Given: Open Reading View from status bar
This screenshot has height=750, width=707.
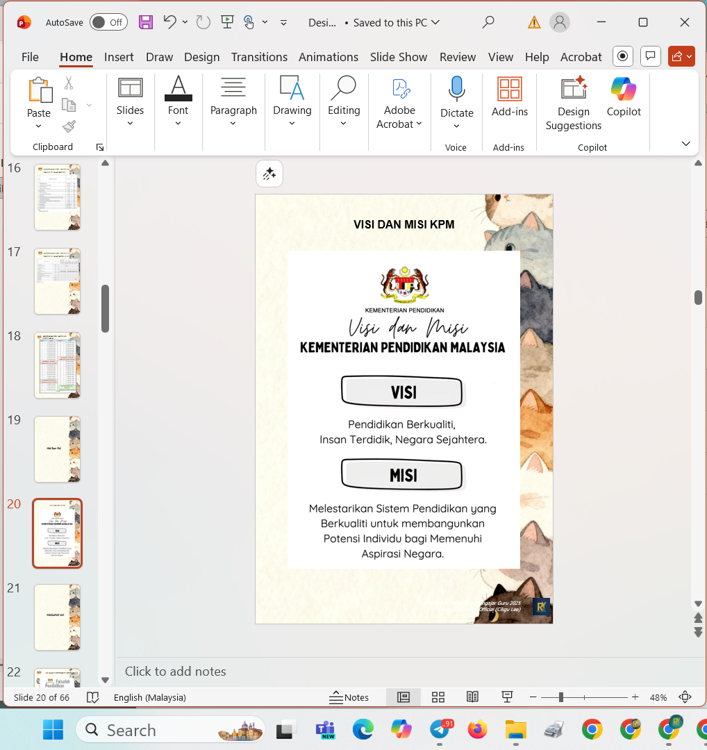Looking at the screenshot, I should 472,697.
